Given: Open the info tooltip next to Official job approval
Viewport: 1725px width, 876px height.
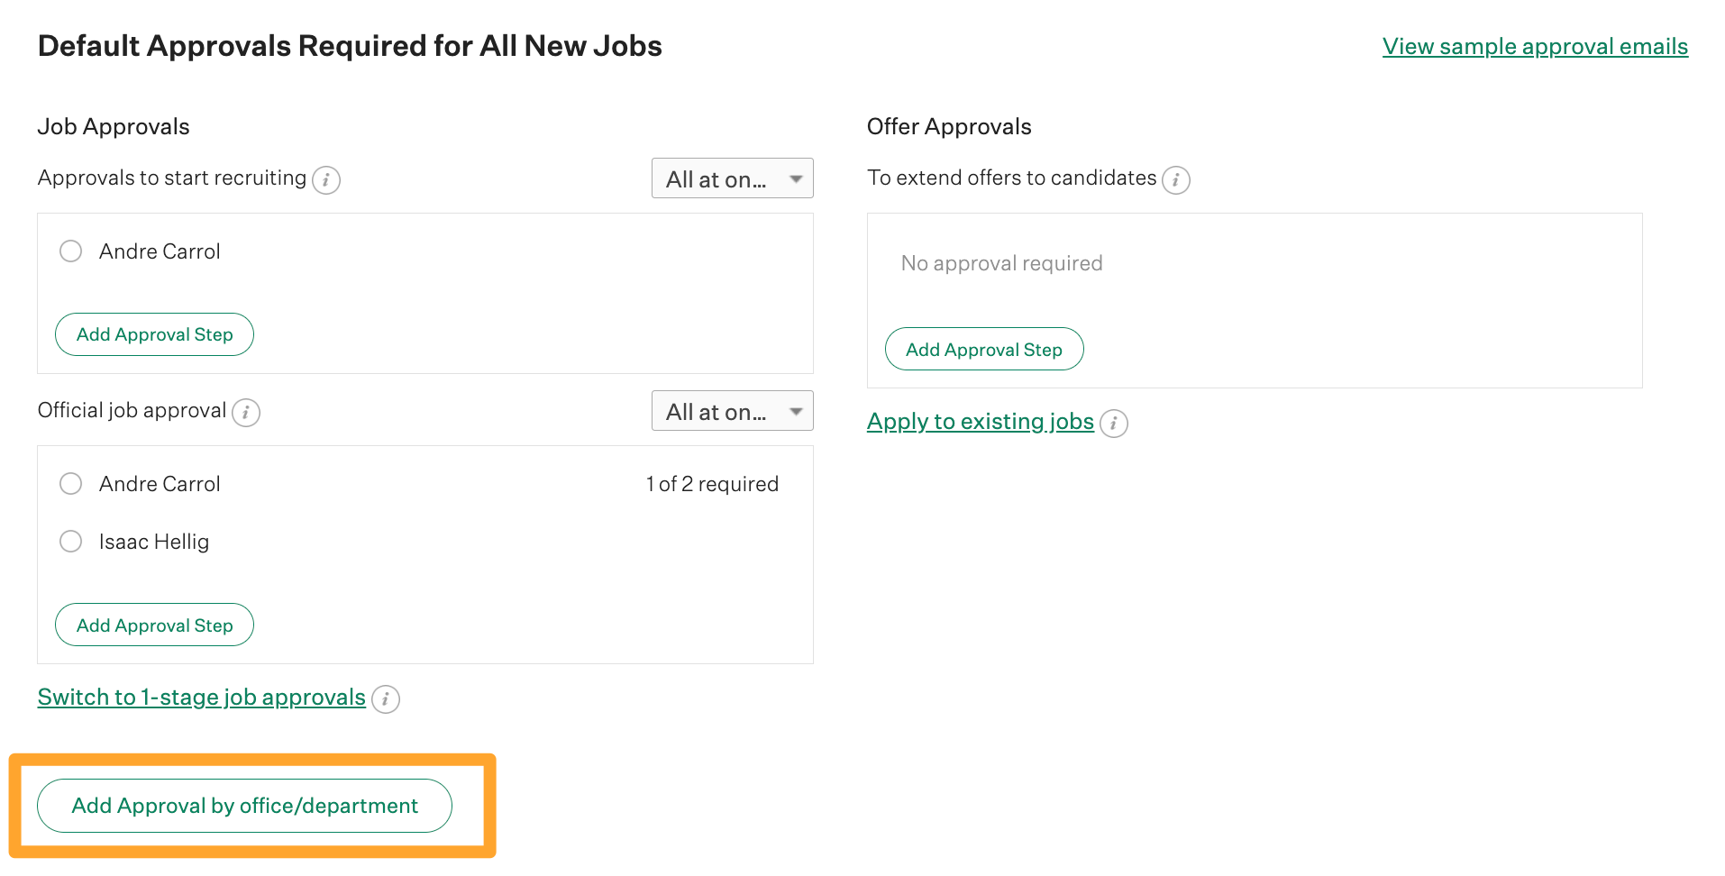Looking at the screenshot, I should point(245,412).
